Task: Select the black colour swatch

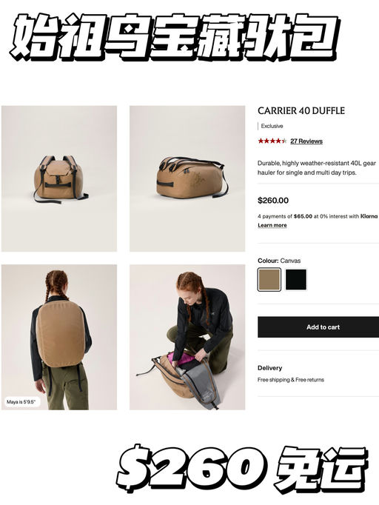Action: 296,280
